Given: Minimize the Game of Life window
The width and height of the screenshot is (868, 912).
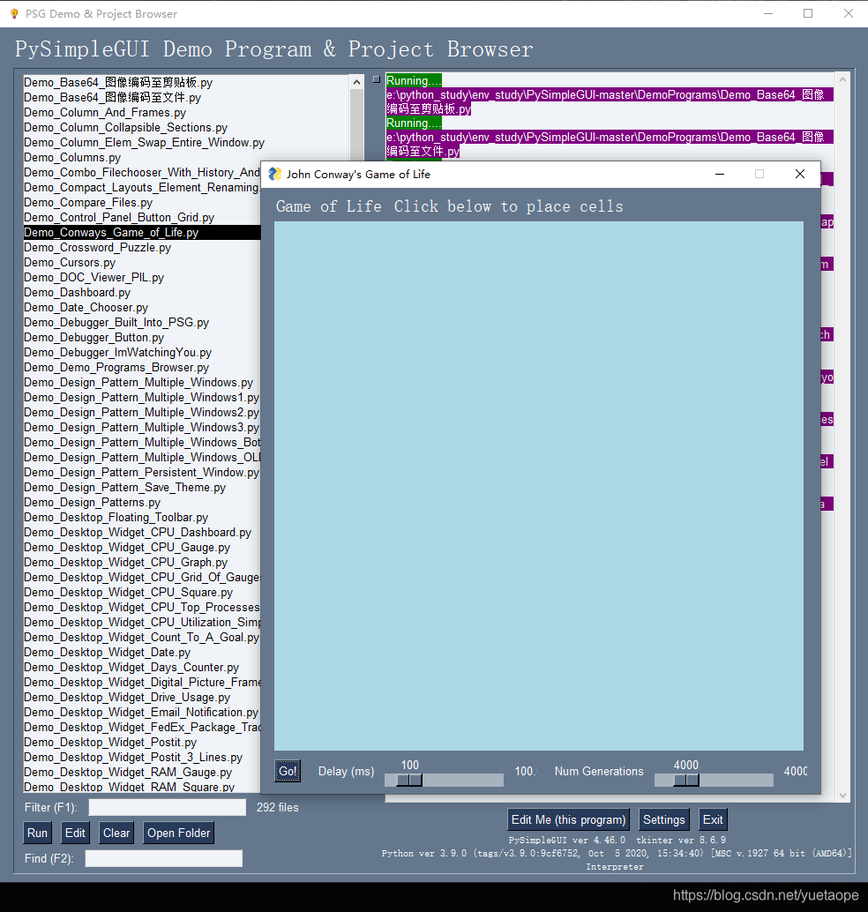Looking at the screenshot, I should point(720,174).
